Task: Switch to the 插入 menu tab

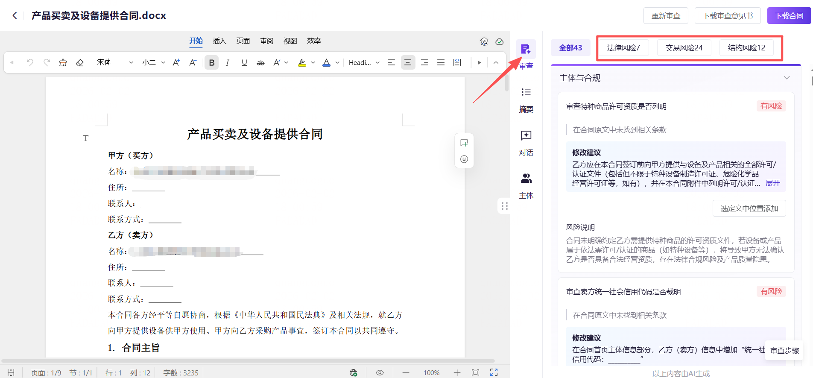Action: coord(219,41)
